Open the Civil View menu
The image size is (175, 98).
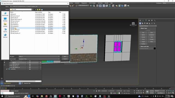tap(100, 3)
